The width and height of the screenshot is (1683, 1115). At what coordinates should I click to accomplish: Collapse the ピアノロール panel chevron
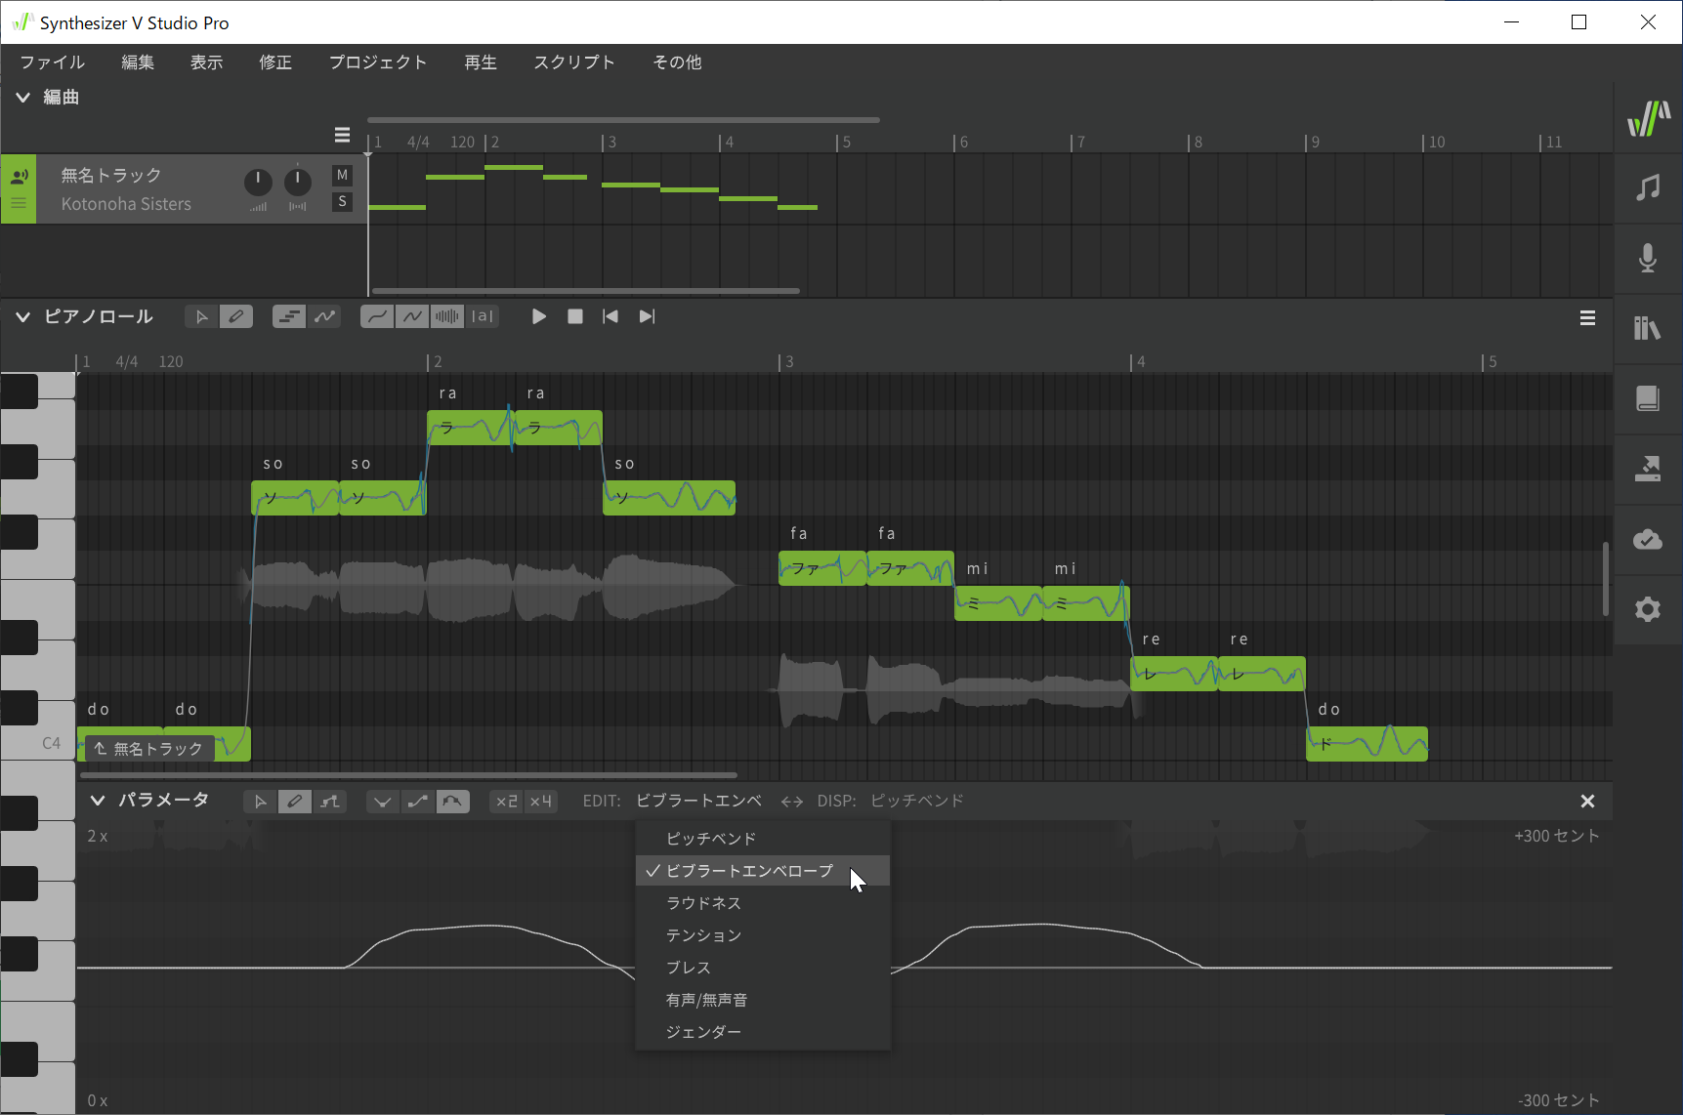[22, 316]
